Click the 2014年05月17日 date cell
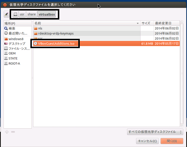This screenshot has height=147, width=187. pos(167,44)
